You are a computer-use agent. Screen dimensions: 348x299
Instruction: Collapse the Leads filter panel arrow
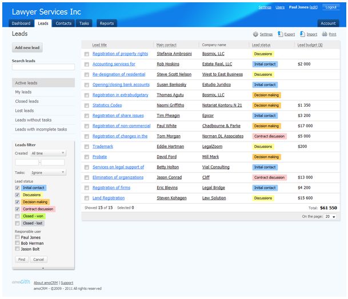point(43,268)
